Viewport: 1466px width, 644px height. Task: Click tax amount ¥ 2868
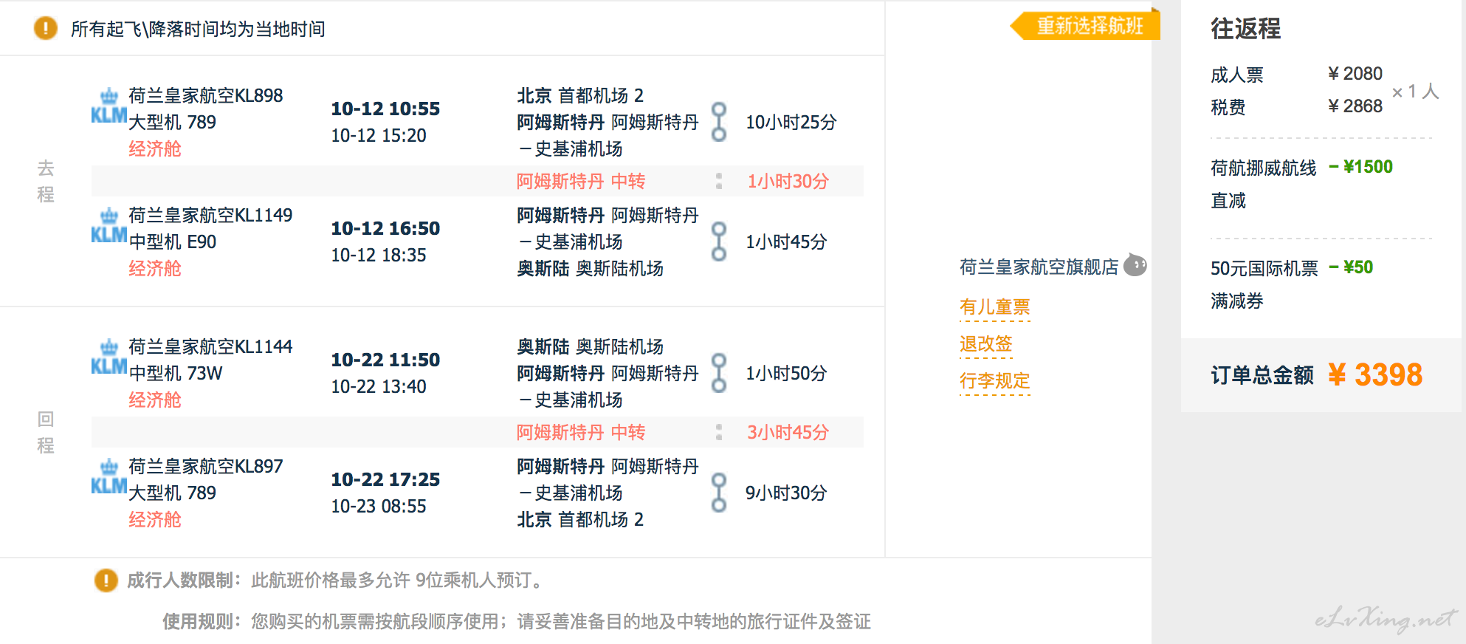1355,106
